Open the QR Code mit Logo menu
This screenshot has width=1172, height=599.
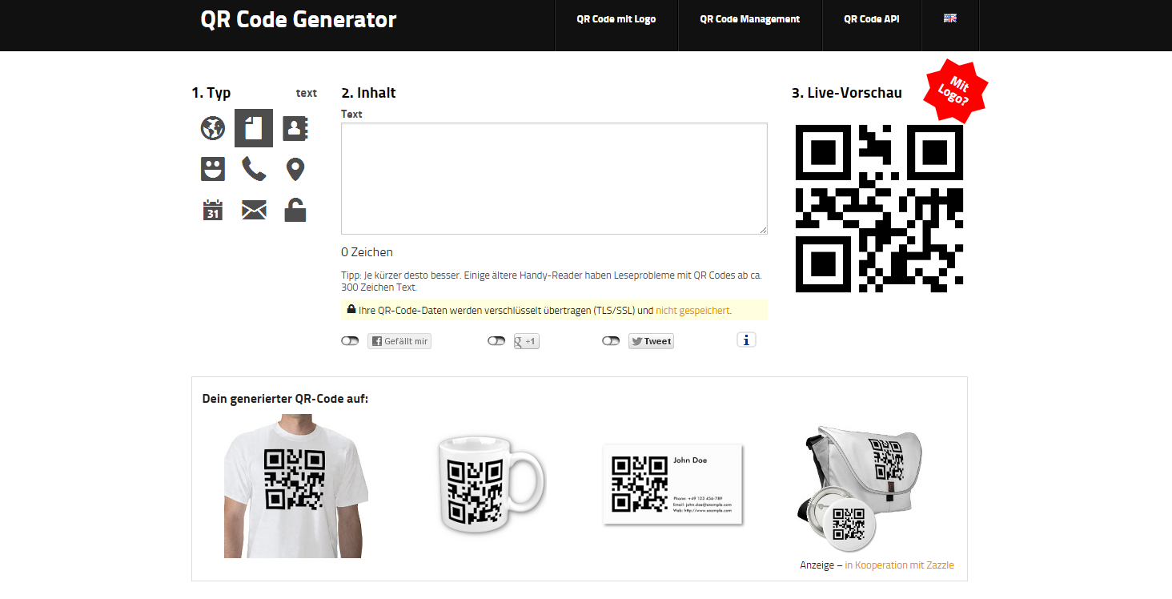(616, 19)
